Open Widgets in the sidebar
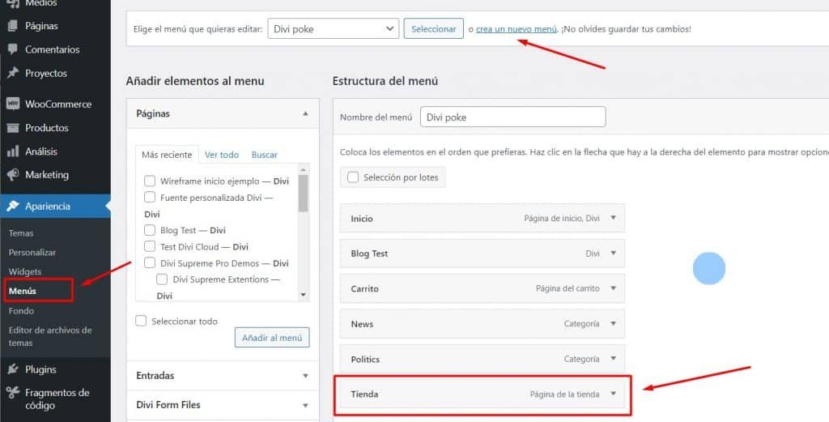 point(25,271)
